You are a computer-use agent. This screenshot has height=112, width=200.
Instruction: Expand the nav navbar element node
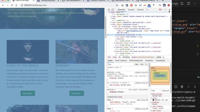coord(111,16)
